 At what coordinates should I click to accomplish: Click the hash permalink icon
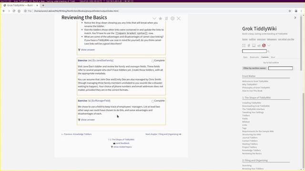click(x=166, y=19)
